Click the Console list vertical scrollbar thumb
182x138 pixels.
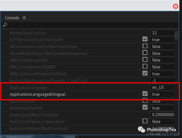pyautogui.click(x=176, y=35)
